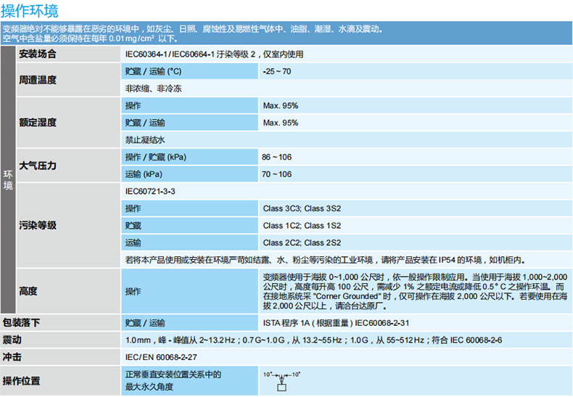Select the 禁止凝结水 cell
The width and height of the screenshot is (573, 397).
[146, 139]
